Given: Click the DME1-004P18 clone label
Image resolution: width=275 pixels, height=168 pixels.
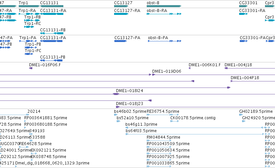Looking at the screenshot, I should click(x=245, y=78).
